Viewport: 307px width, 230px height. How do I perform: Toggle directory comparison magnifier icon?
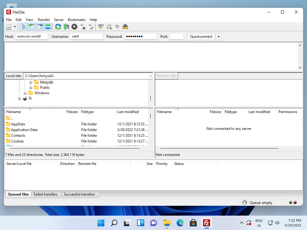click(109, 27)
